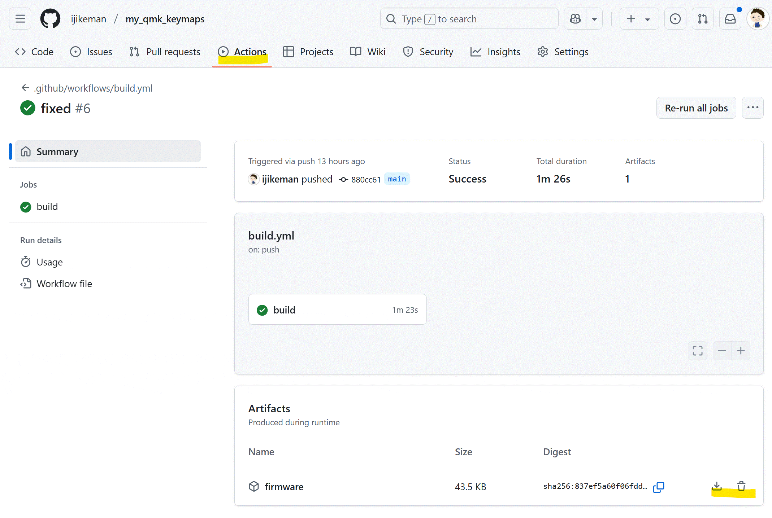The width and height of the screenshot is (772, 518).
Task: Open the create new dropdown
Action: (x=638, y=18)
